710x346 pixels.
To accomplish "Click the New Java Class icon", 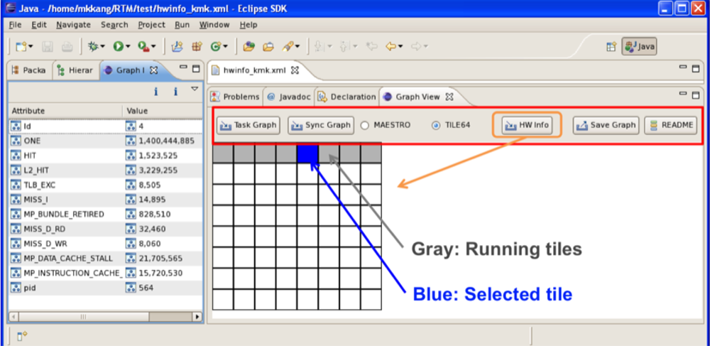I will click(216, 46).
